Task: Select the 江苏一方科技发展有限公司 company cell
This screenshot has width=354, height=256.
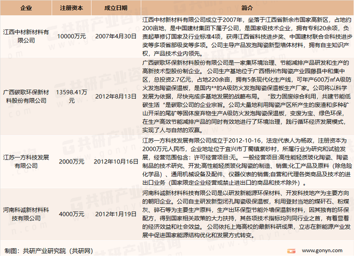Action: tap(26, 162)
